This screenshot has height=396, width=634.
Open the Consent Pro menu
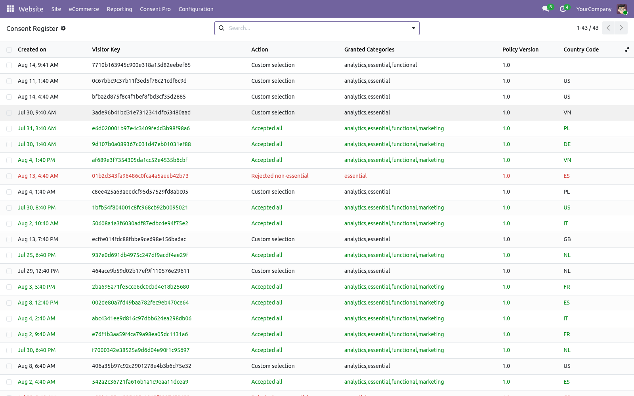click(x=155, y=9)
